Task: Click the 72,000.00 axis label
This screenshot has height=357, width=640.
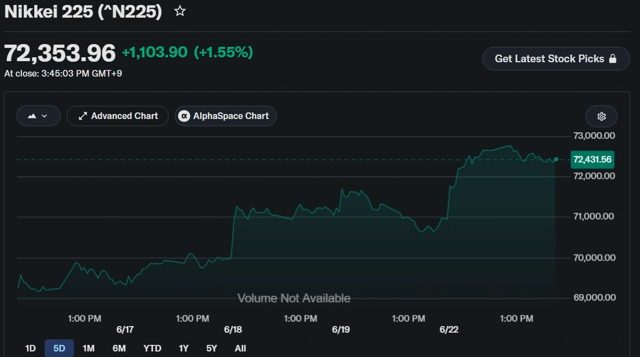Action: pyautogui.click(x=594, y=176)
